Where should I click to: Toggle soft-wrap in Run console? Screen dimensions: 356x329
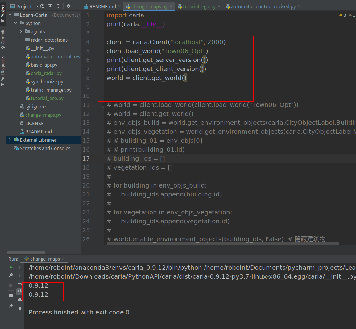(x=20, y=284)
